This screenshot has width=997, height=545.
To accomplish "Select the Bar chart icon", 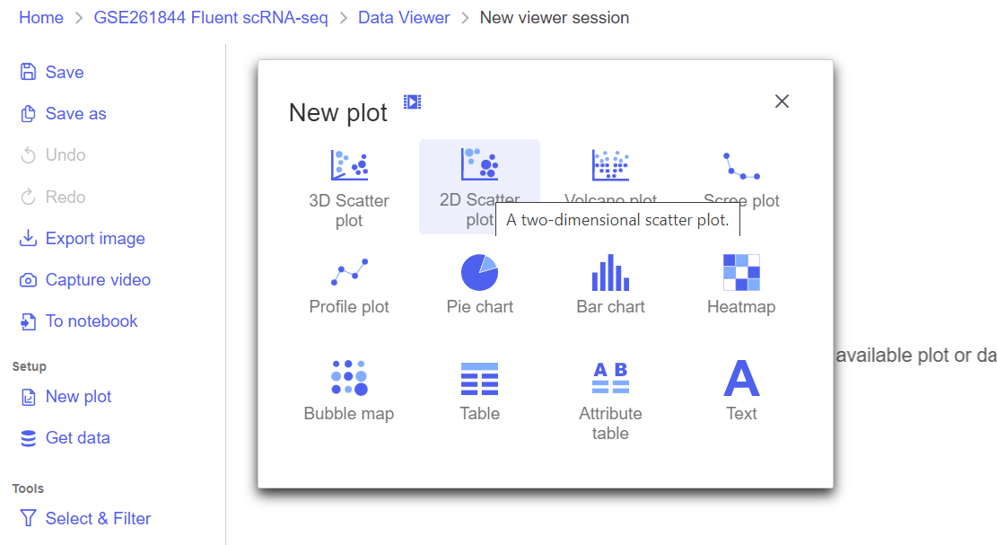I will point(610,272).
